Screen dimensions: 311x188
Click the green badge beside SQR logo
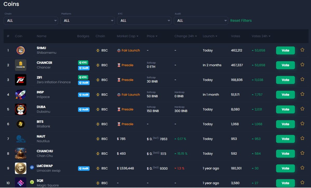pyautogui.click(x=32, y=182)
